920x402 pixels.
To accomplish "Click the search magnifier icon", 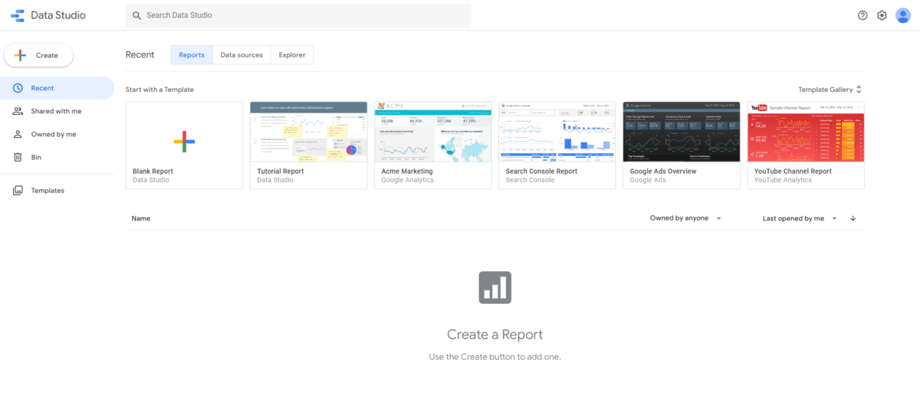I will pos(136,15).
